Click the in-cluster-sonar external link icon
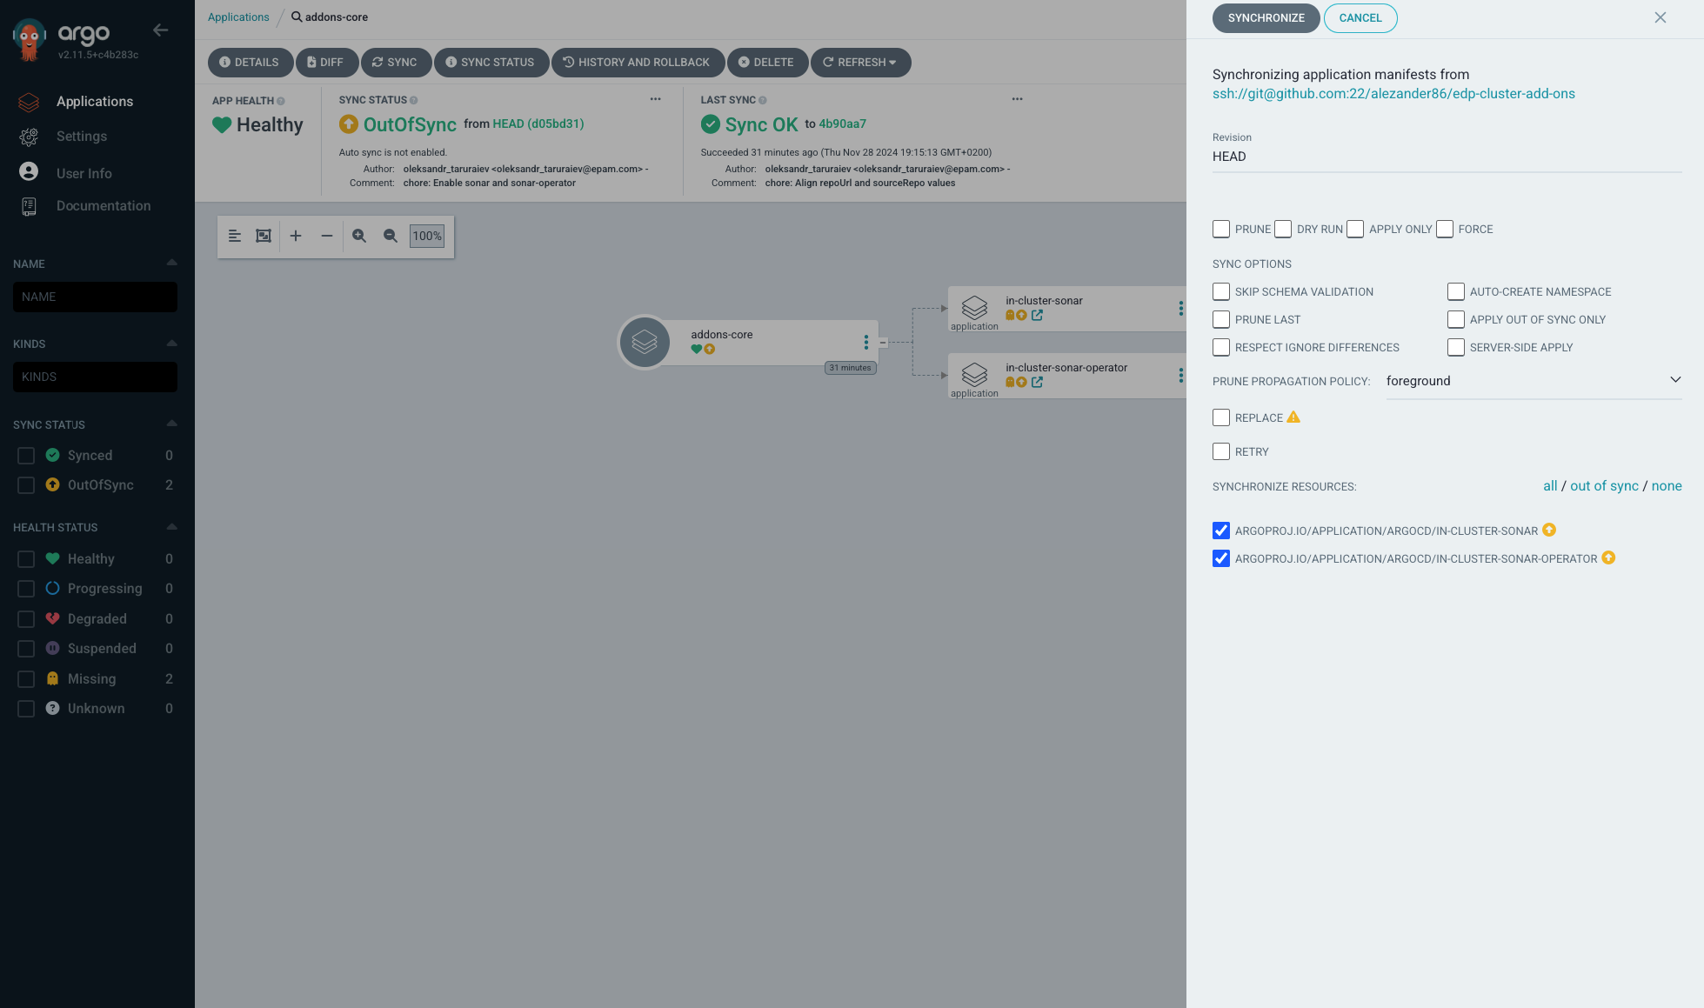 click(x=1037, y=314)
